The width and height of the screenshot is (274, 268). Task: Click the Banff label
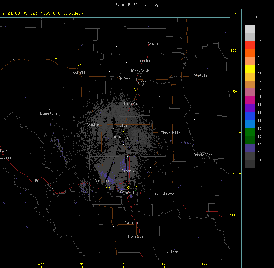(39, 180)
